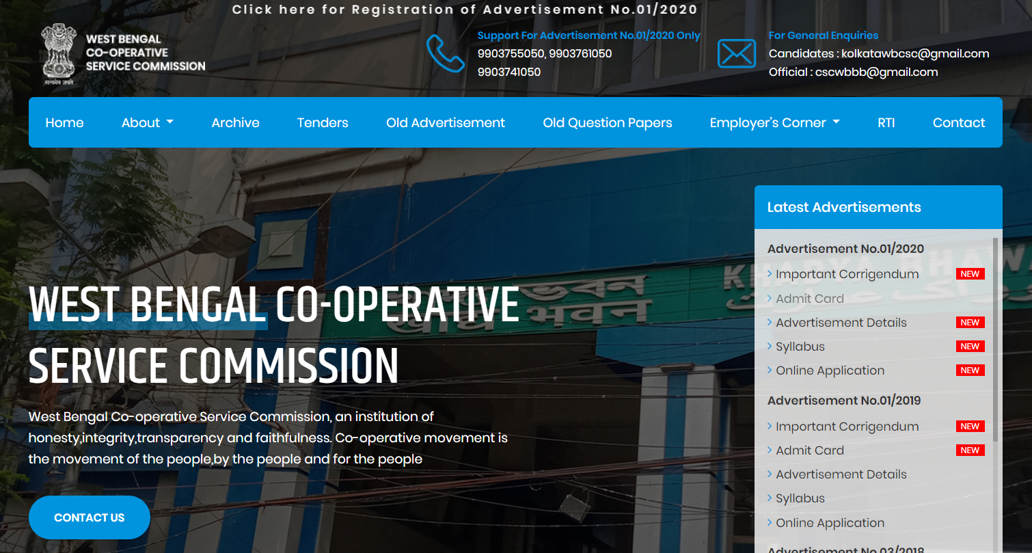Click the envelope icon for general enquiries

coord(737,53)
